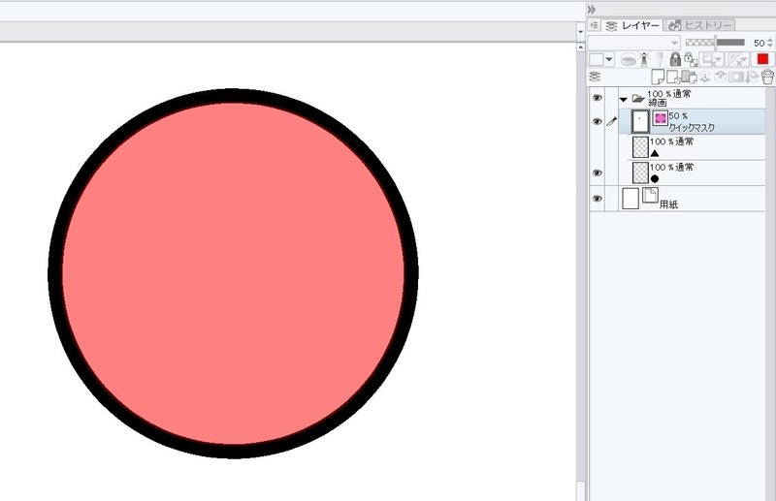Screen dimensions: 776x501
Task: Click the pen editing icon on クイックマスク row
Action: coord(612,121)
